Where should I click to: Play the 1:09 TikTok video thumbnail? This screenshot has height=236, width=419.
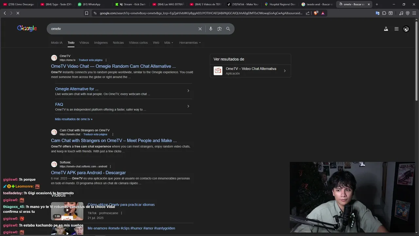67,211
